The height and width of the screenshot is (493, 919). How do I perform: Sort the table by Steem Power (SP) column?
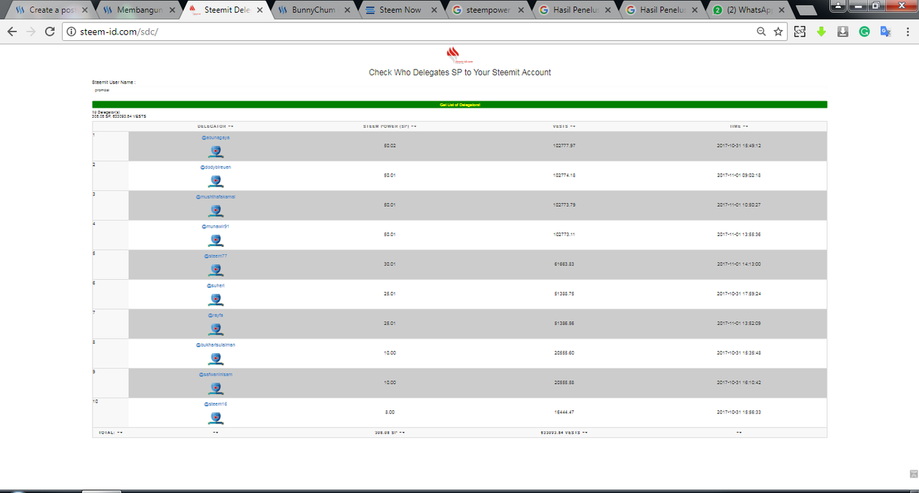click(x=390, y=126)
